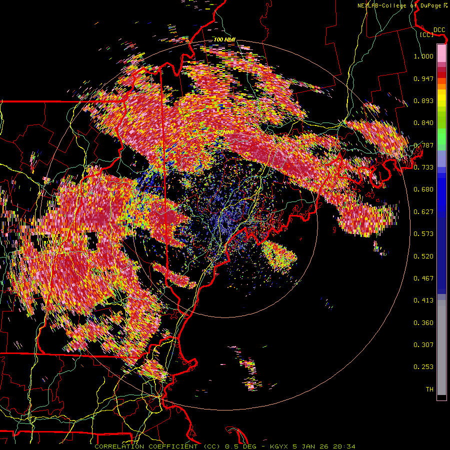Click the pink top segment of color bar
This screenshot has height=450, width=450.
[x=441, y=53]
